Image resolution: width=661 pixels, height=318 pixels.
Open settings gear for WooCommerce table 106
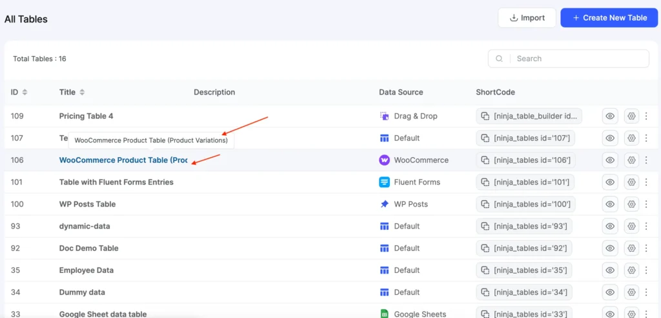click(x=631, y=160)
